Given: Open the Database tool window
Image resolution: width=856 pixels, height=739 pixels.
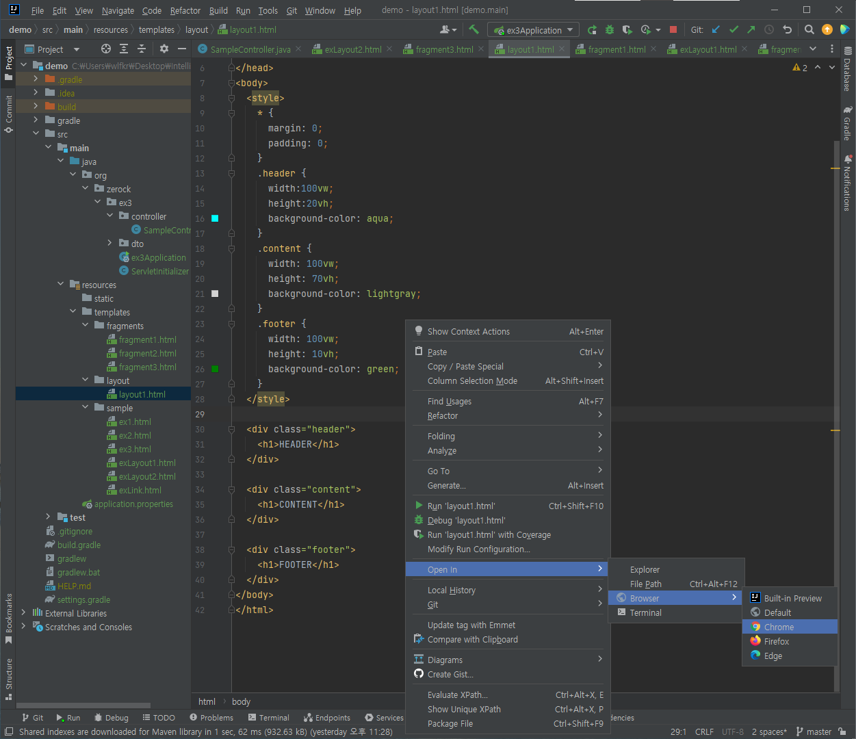Looking at the screenshot, I should [x=848, y=69].
